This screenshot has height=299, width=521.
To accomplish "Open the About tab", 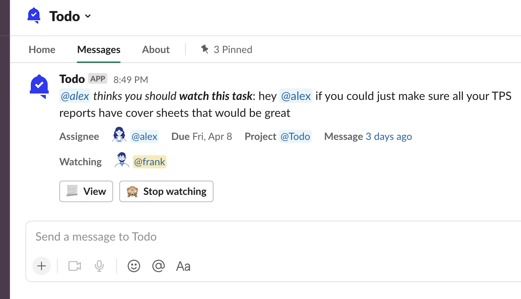I will (156, 50).
